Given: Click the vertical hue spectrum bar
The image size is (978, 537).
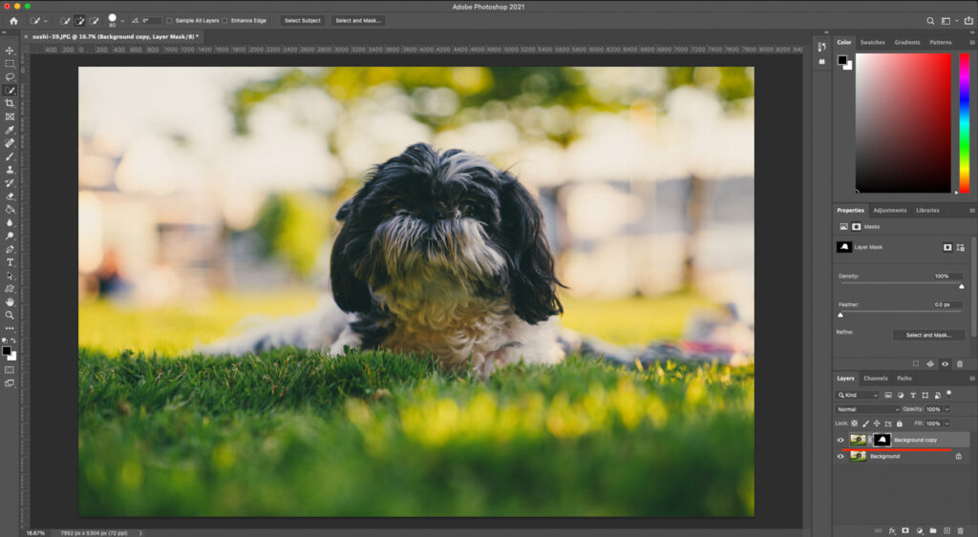Looking at the screenshot, I should click(965, 123).
